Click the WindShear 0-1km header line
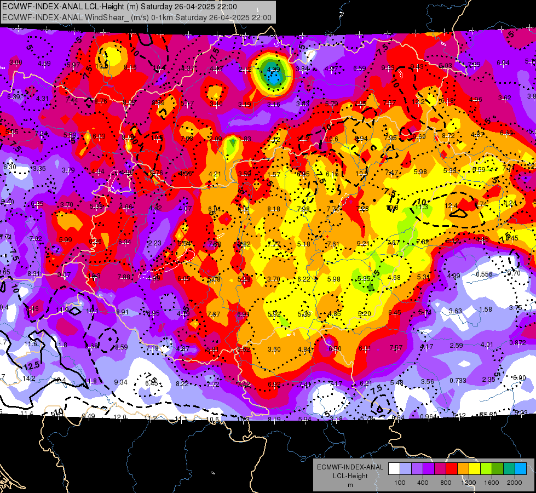The image size is (536, 493). click(137, 18)
